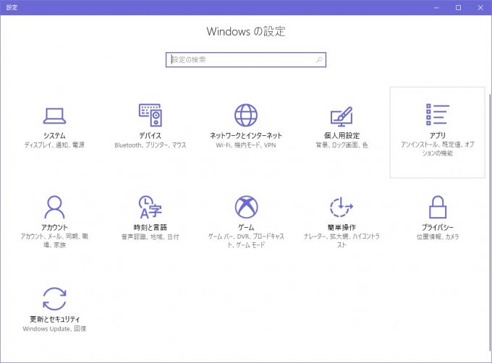
Task: Open the 時刻と言語 clock icon
Action: point(150,207)
